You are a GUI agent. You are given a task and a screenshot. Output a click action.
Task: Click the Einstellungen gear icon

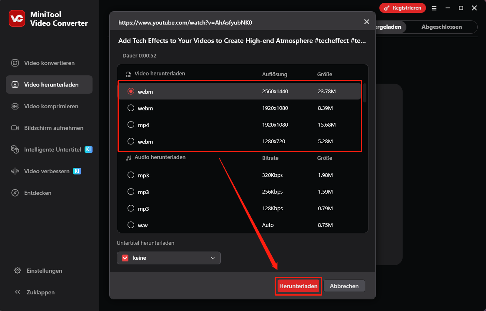pyautogui.click(x=18, y=271)
